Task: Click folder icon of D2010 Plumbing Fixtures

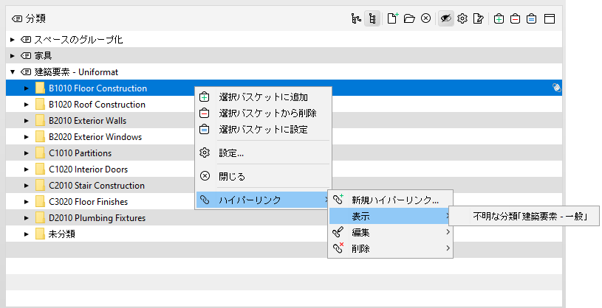Action: coord(40,218)
